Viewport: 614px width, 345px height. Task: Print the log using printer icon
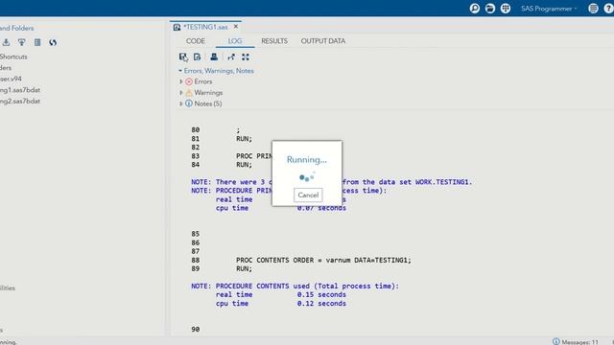(214, 57)
